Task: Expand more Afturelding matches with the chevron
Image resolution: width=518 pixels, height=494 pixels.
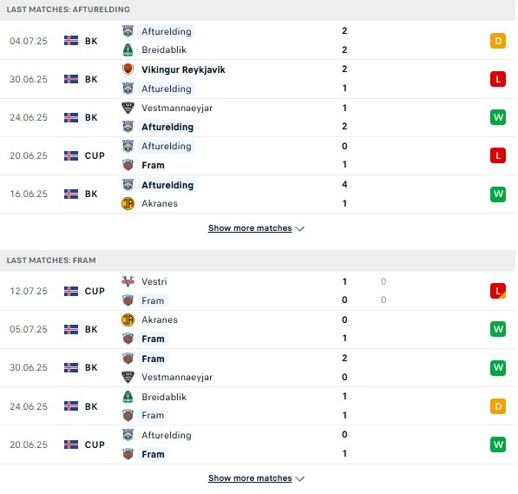Action: pyautogui.click(x=299, y=228)
